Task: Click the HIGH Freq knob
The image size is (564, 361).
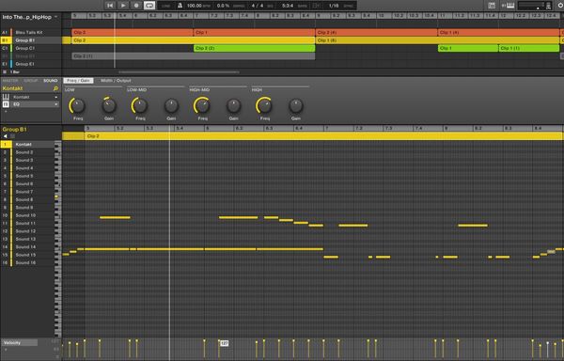Action: click(x=265, y=105)
